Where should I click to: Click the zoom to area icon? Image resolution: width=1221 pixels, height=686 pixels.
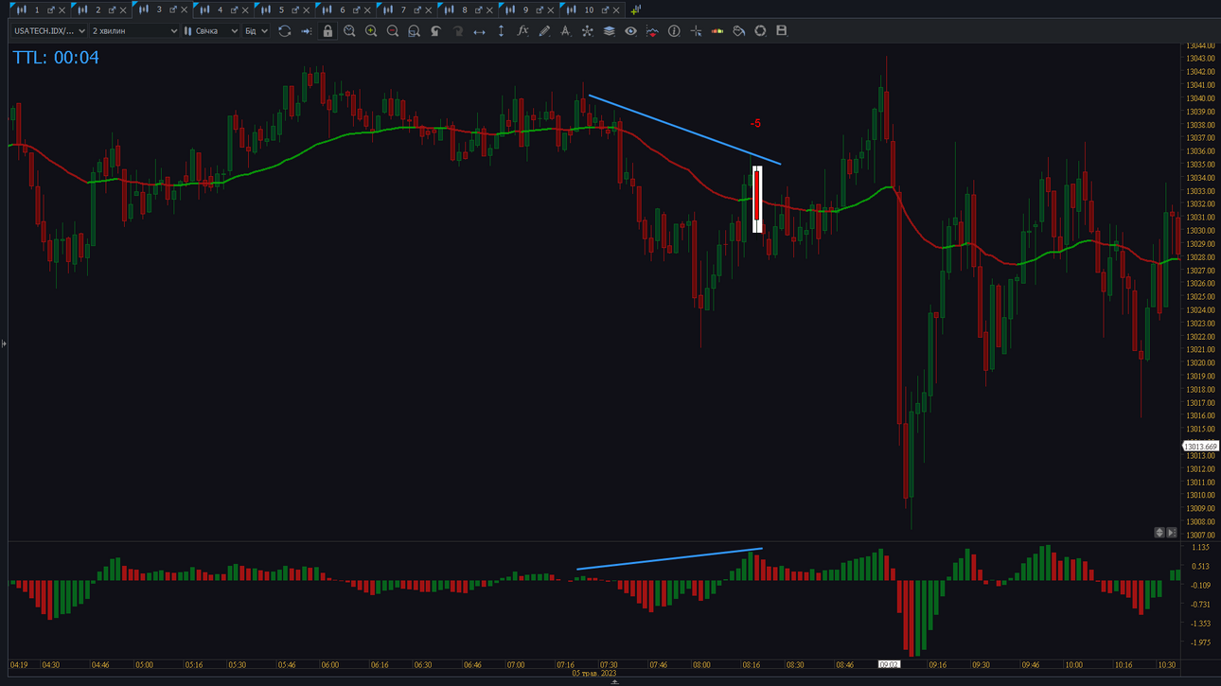(414, 31)
